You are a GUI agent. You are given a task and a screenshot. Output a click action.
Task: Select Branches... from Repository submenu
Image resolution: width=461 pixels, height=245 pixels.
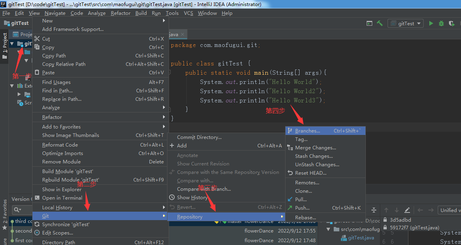click(325, 131)
